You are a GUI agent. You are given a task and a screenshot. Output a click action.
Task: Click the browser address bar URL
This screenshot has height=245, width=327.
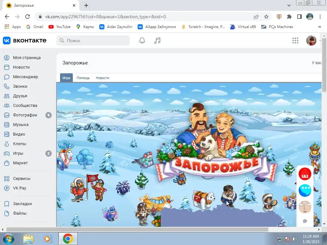pos(105,17)
